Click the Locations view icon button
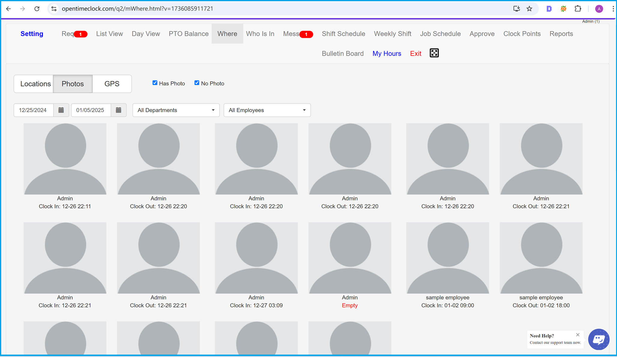Screen dimensions: 617x357 pos(35,84)
